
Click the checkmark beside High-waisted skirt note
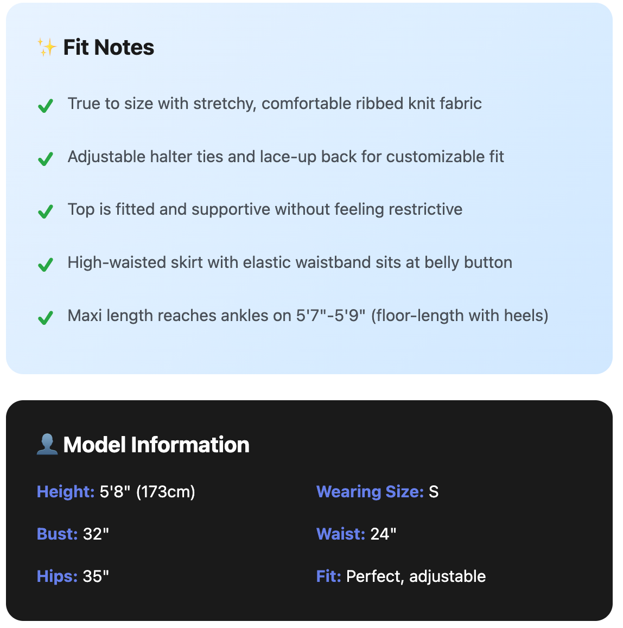46,264
